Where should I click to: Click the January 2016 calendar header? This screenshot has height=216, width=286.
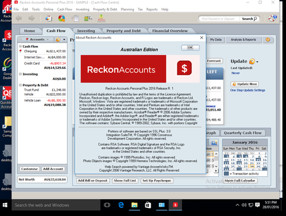pyautogui.click(x=245, y=143)
